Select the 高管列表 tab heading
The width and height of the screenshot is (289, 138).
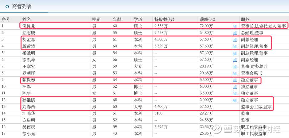(x=22, y=7)
